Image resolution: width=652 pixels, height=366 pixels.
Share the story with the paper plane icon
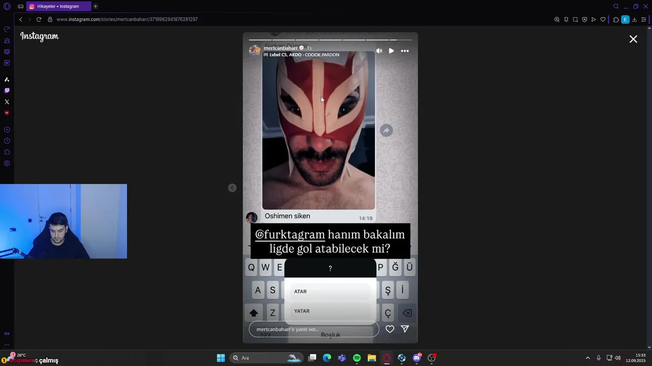[x=405, y=329]
